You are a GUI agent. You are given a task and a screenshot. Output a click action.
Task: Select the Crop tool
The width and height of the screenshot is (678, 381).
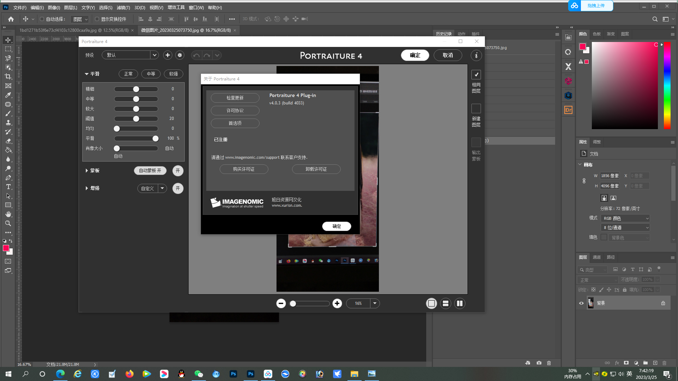[x=8, y=77]
